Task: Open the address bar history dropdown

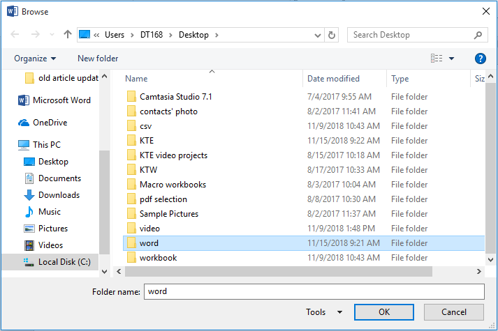Action: click(x=318, y=35)
